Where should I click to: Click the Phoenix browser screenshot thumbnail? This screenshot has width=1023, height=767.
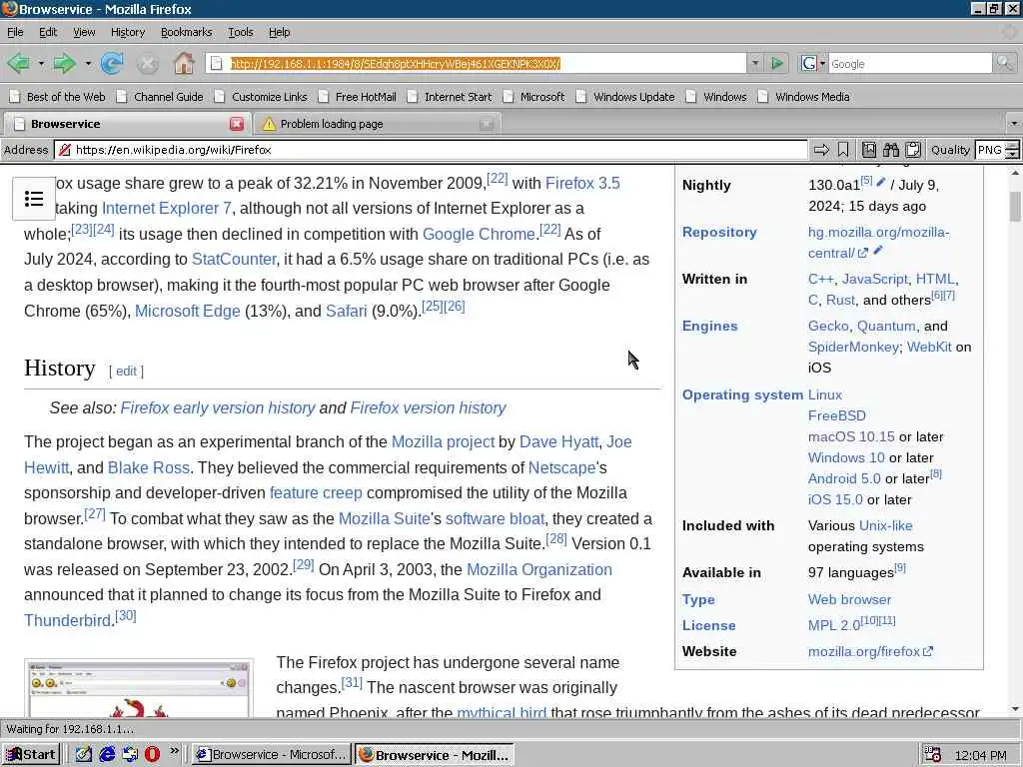pyautogui.click(x=139, y=688)
